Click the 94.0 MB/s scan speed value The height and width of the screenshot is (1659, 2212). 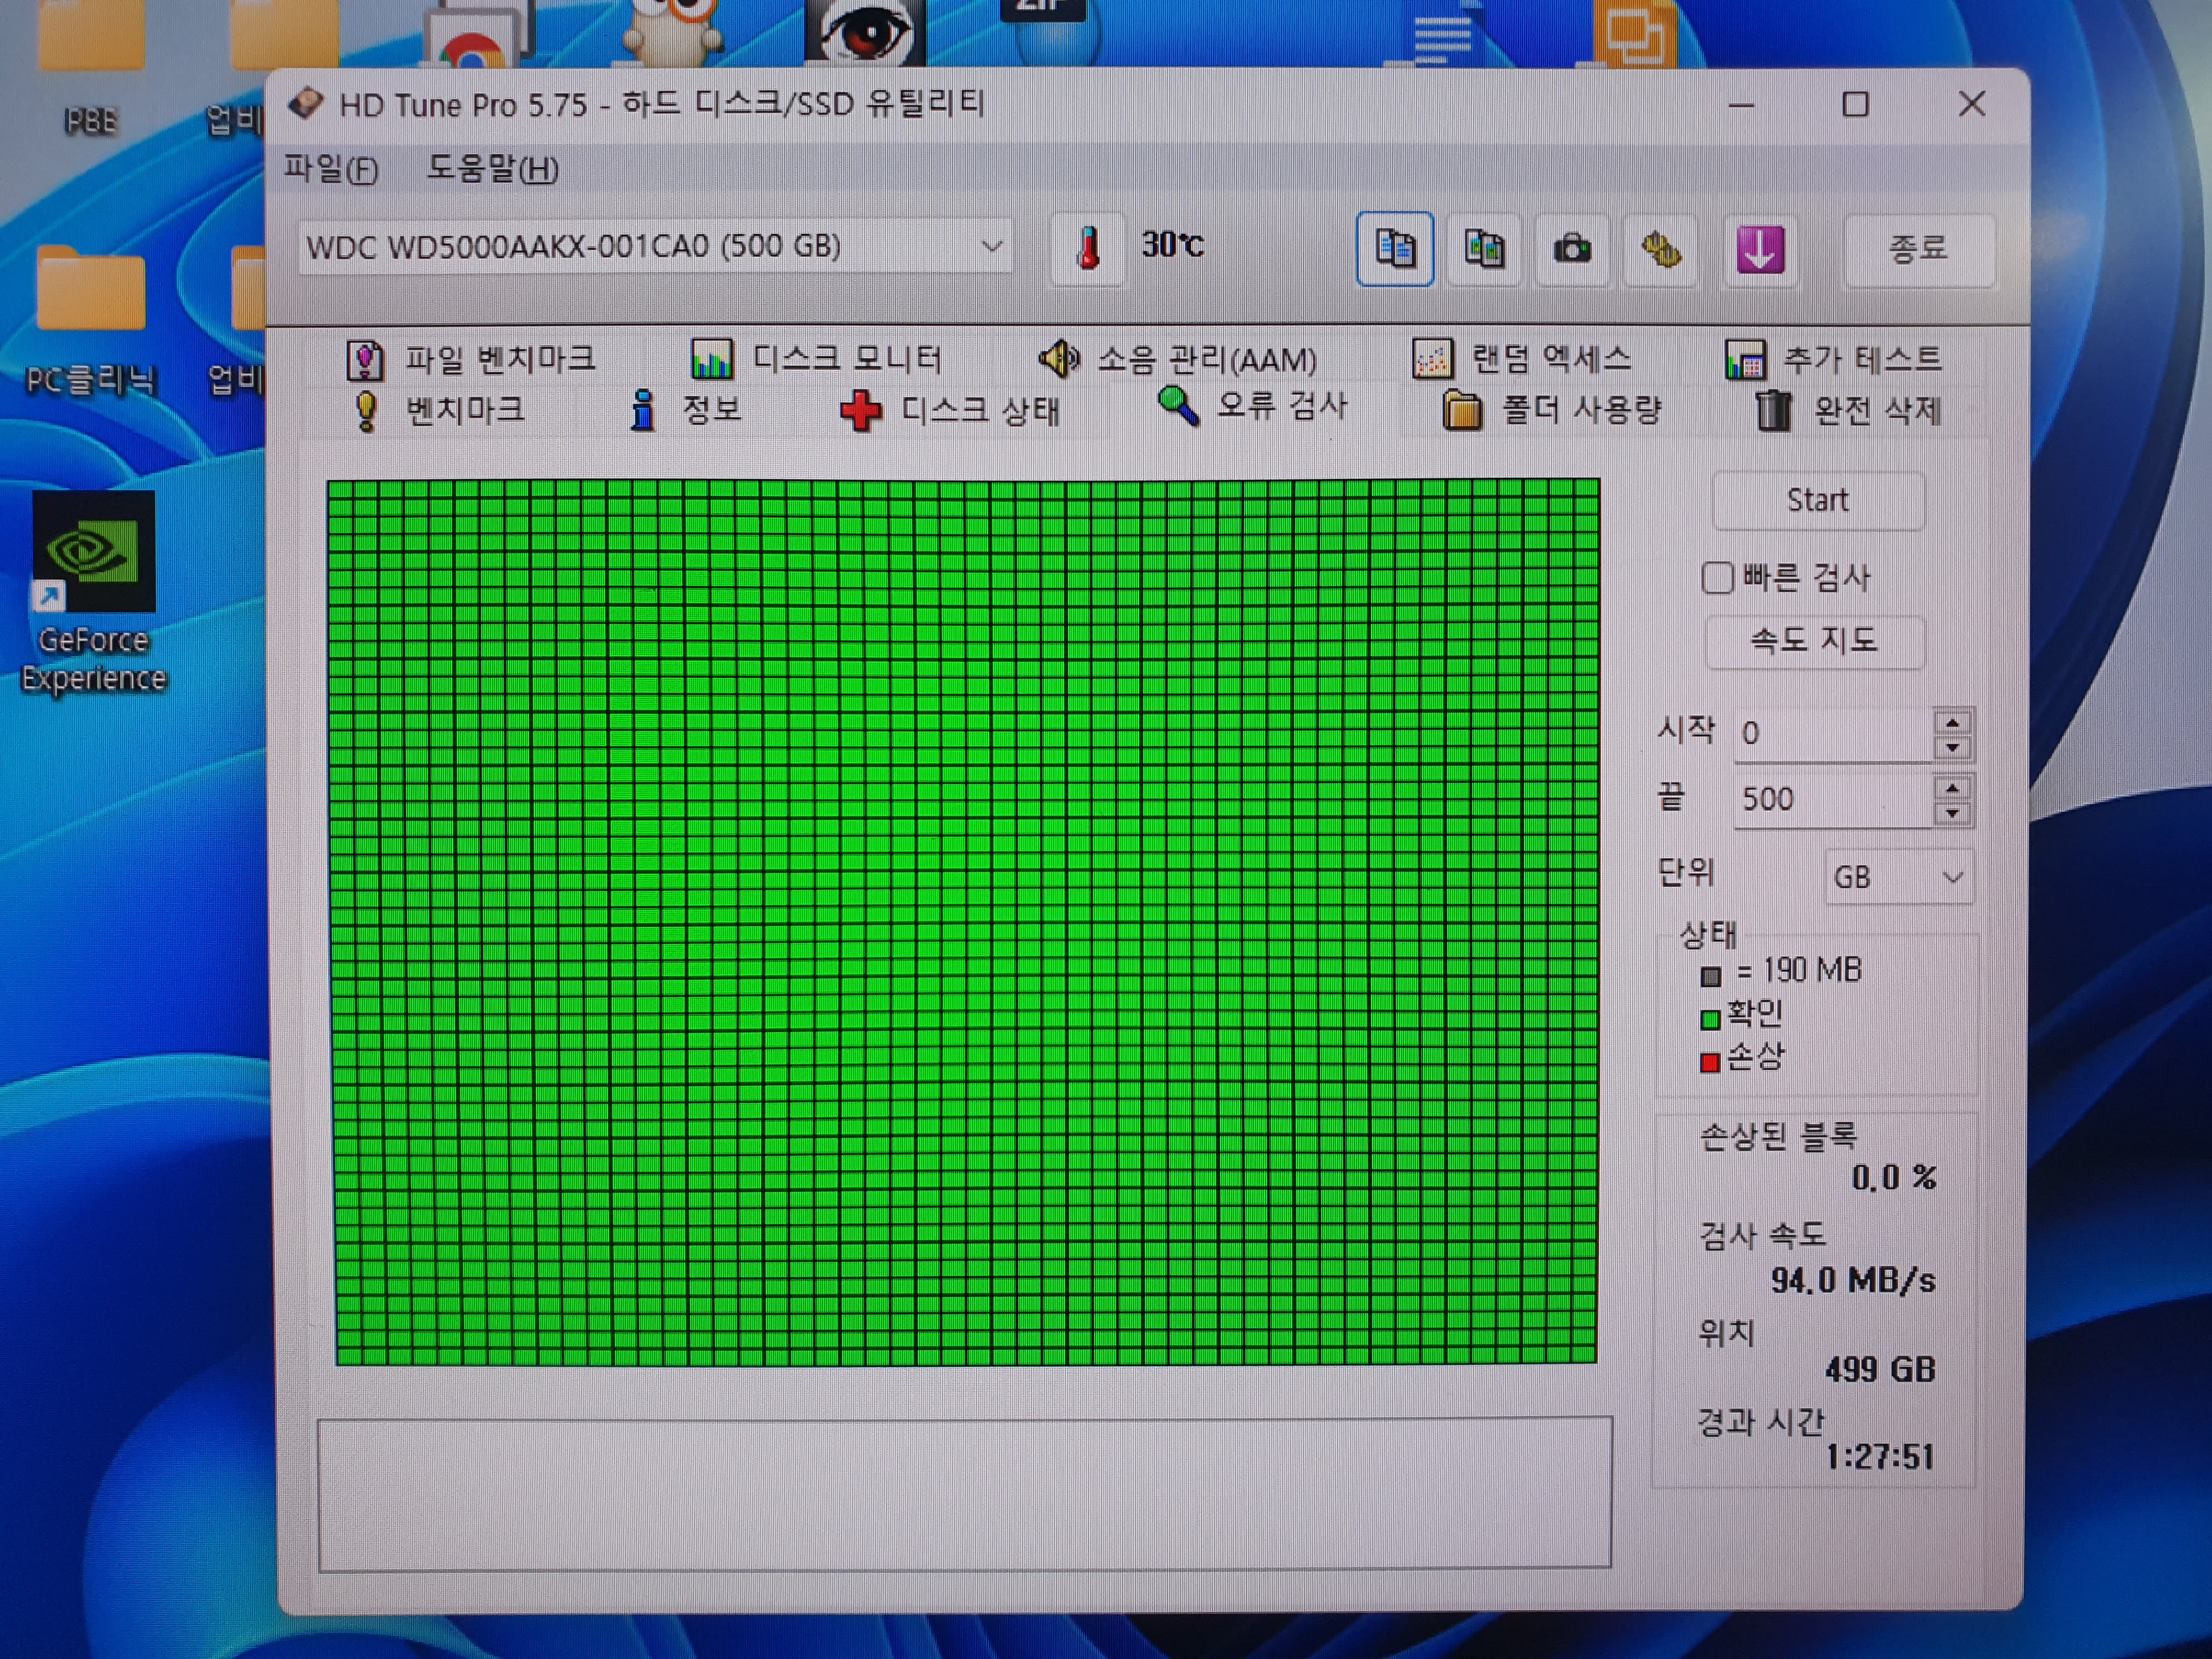tap(1853, 1281)
